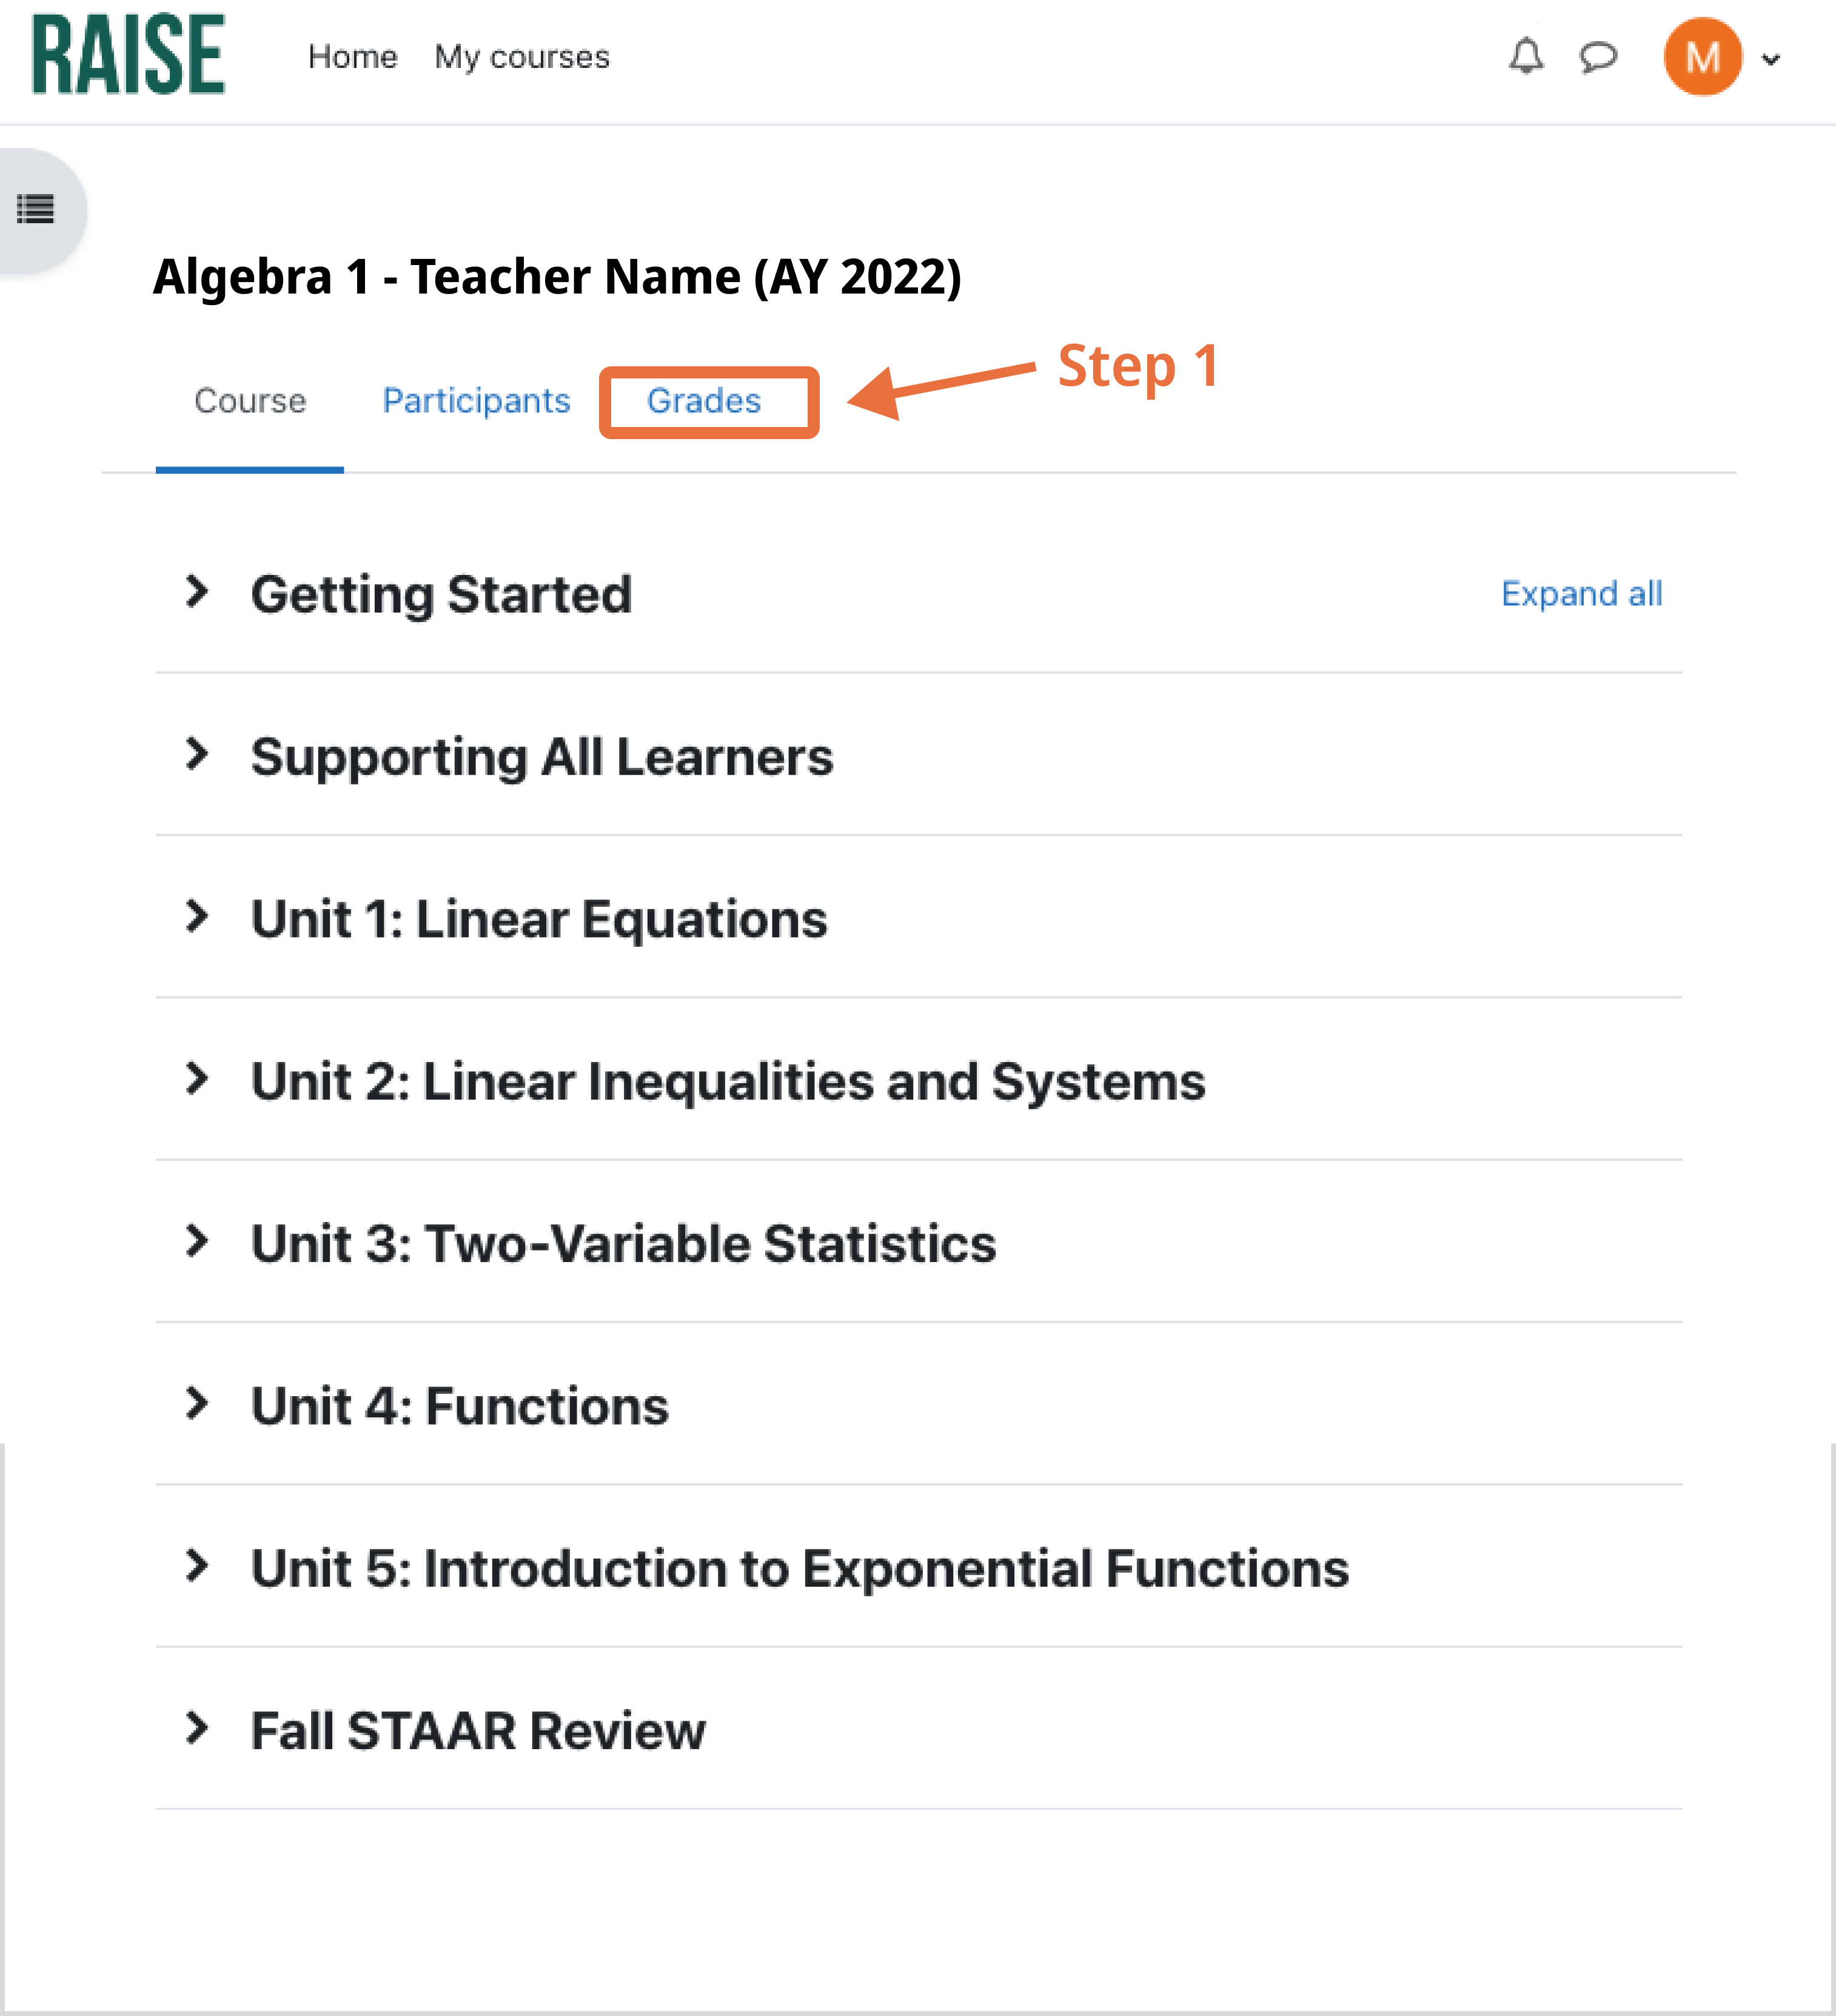1836x2016 pixels.
Task: Expand Unit 3: Two-Variable Statistics chevron
Action: [197, 1241]
